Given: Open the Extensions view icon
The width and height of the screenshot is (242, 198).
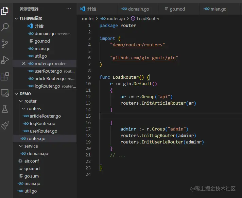Looking at the screenshot, I should [5, 76].
